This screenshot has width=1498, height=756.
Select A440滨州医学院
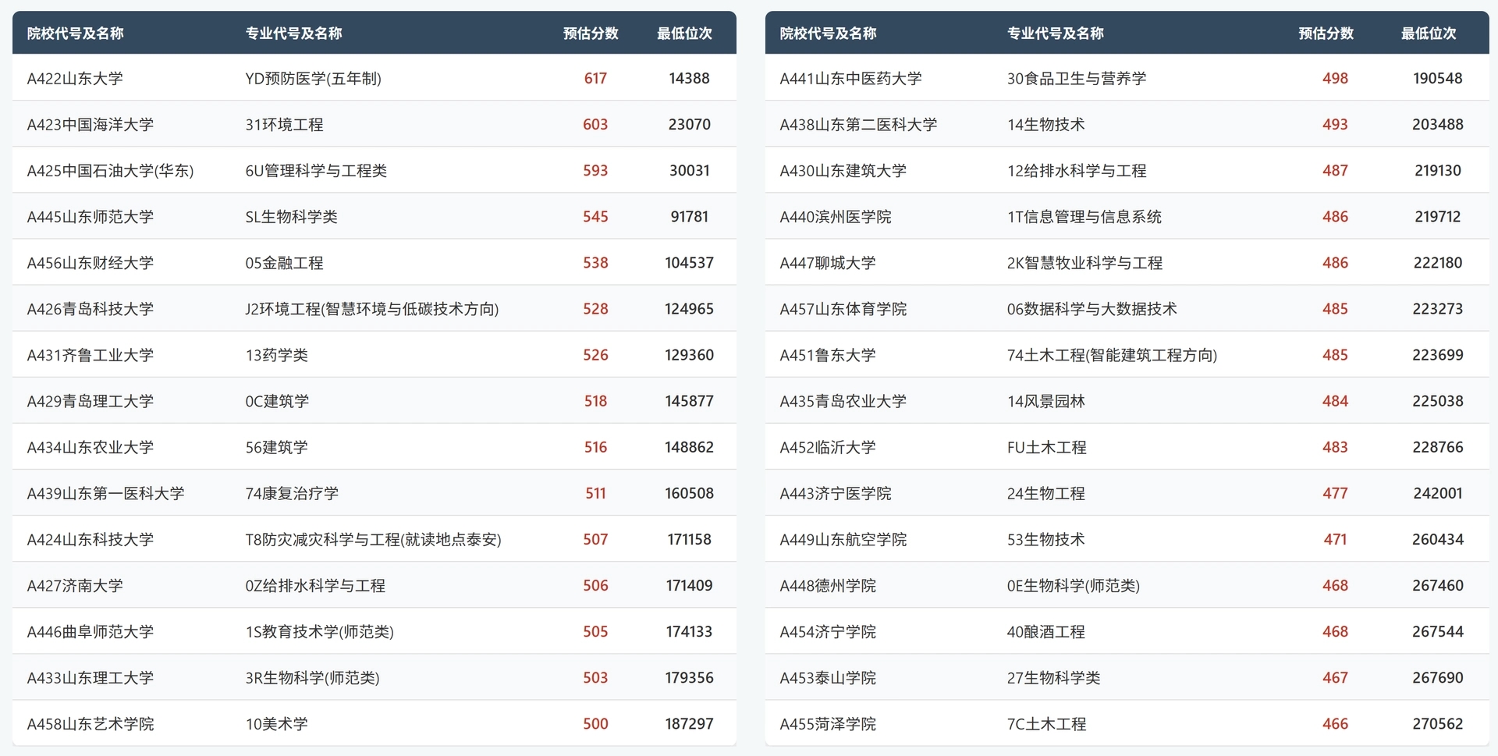click(x=835, y=216)
